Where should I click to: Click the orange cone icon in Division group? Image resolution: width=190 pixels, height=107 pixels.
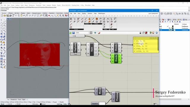pyautogui.click(x=89, y=19)
